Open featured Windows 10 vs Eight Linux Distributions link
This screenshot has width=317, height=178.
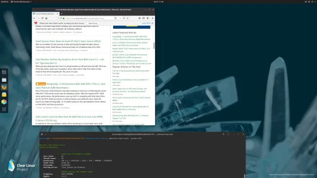132,62
